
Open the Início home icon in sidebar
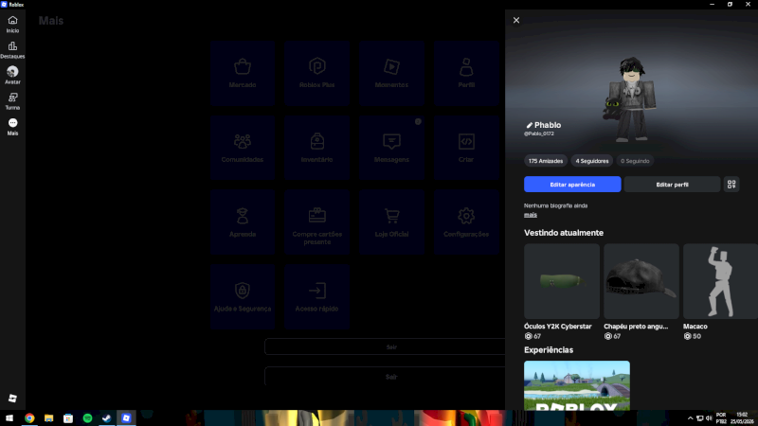pyautogui.click(x=12, y=24)
